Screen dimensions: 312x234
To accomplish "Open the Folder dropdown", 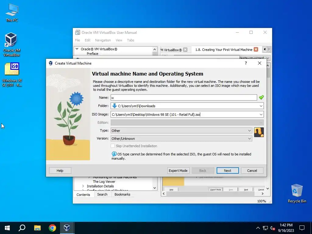I will point(261,106).
